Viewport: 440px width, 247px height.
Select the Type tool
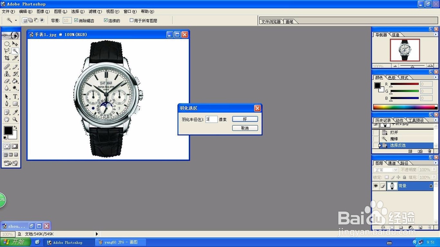click(x=15, y=97)
